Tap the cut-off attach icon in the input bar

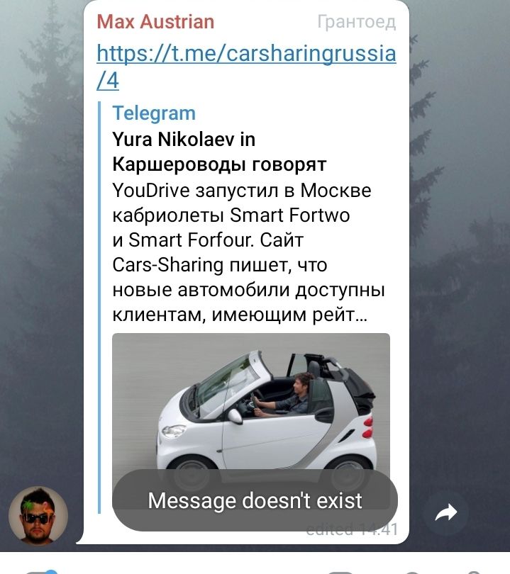412,572
